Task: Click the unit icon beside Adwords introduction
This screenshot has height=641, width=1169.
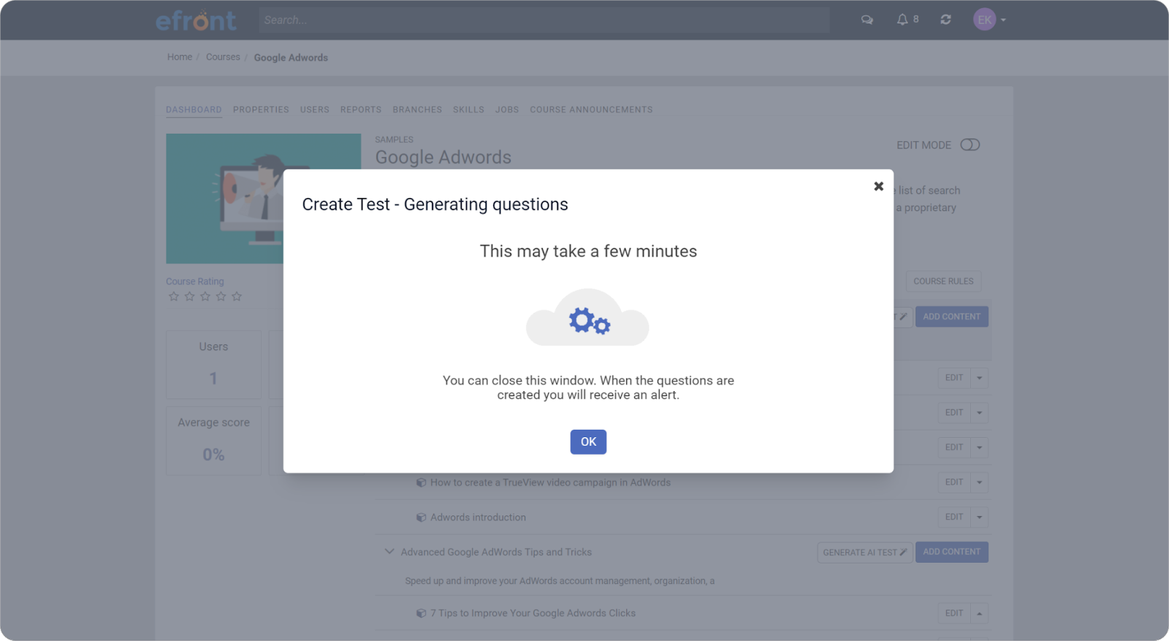Action: coord(421,517)
